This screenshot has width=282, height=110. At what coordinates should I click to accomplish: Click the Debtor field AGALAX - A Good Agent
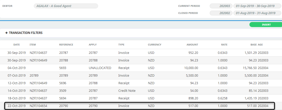66,6
